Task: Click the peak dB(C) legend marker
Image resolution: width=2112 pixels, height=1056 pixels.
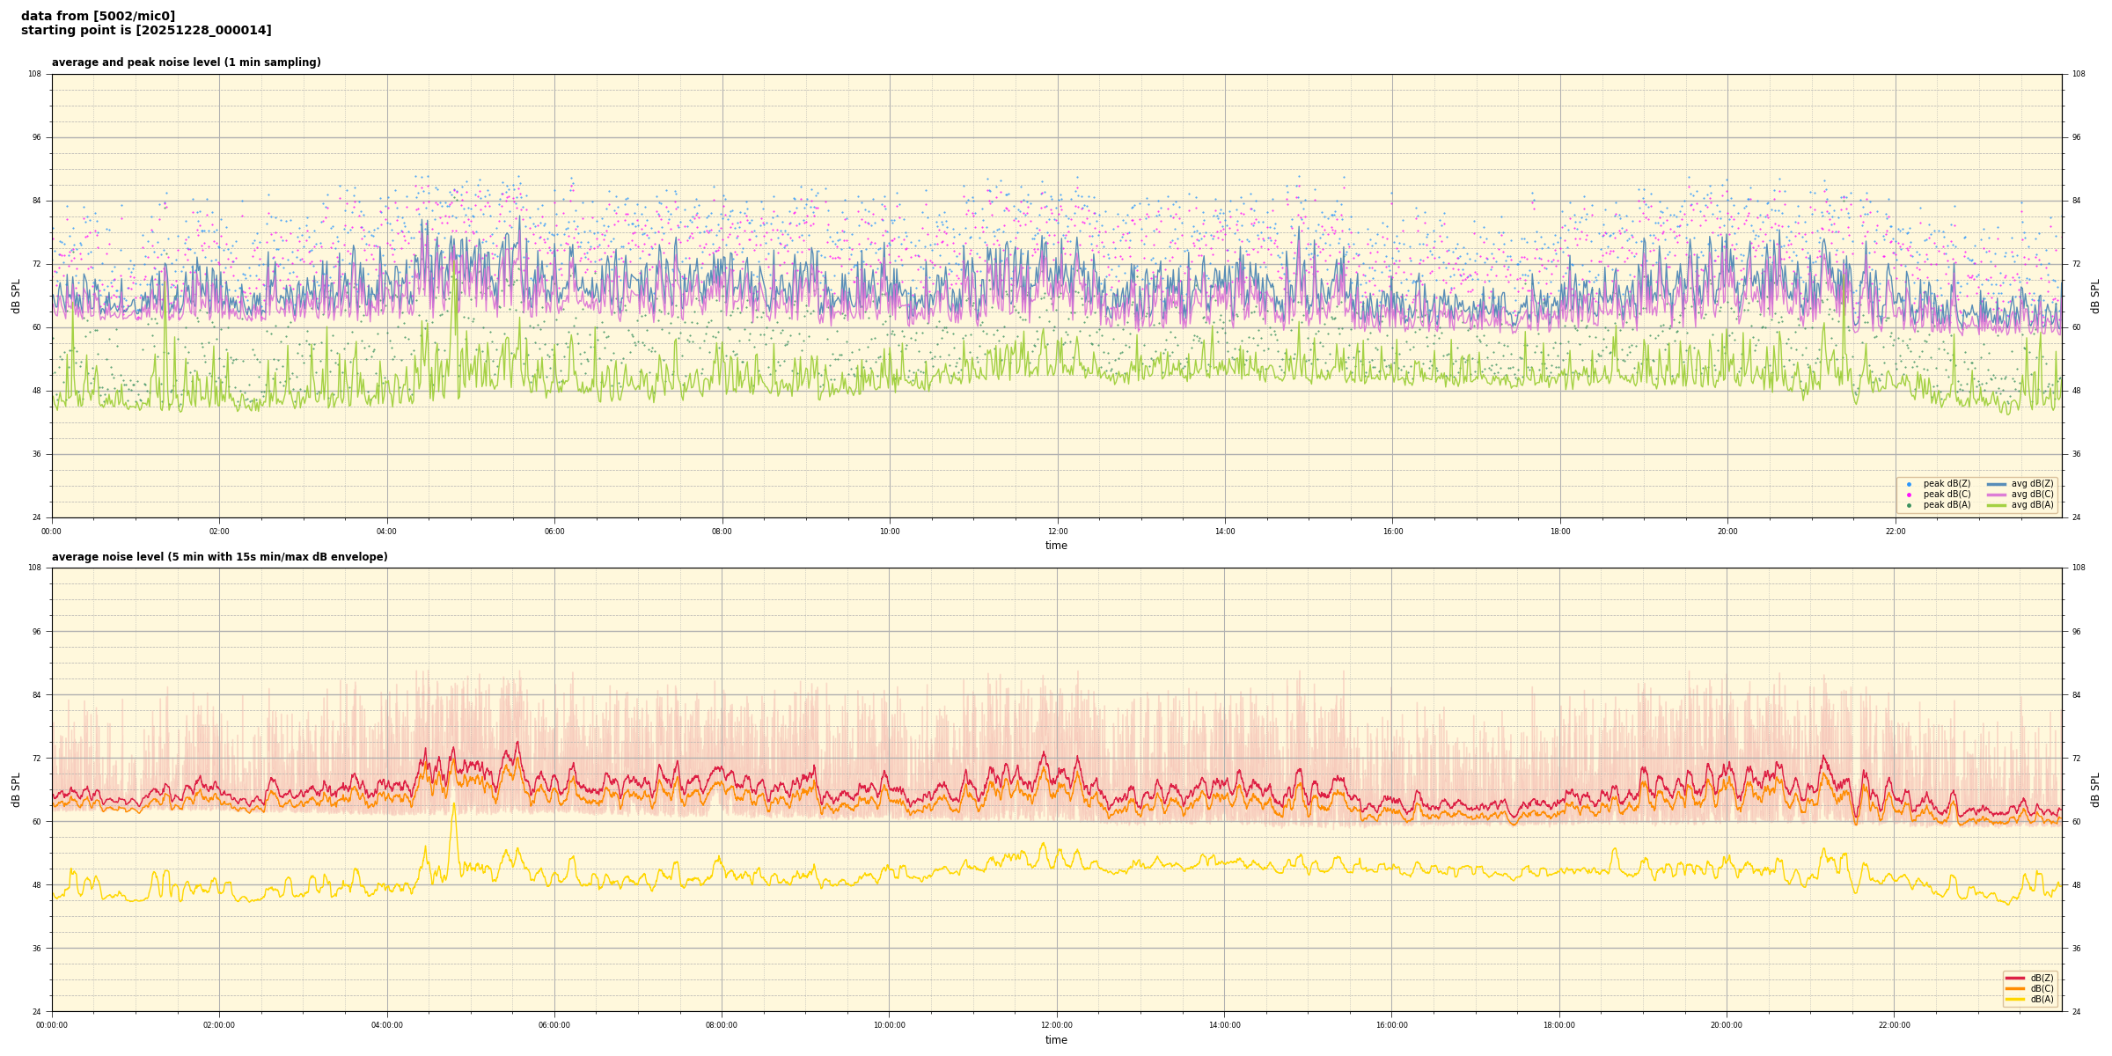Action: tap(1909, 495)
